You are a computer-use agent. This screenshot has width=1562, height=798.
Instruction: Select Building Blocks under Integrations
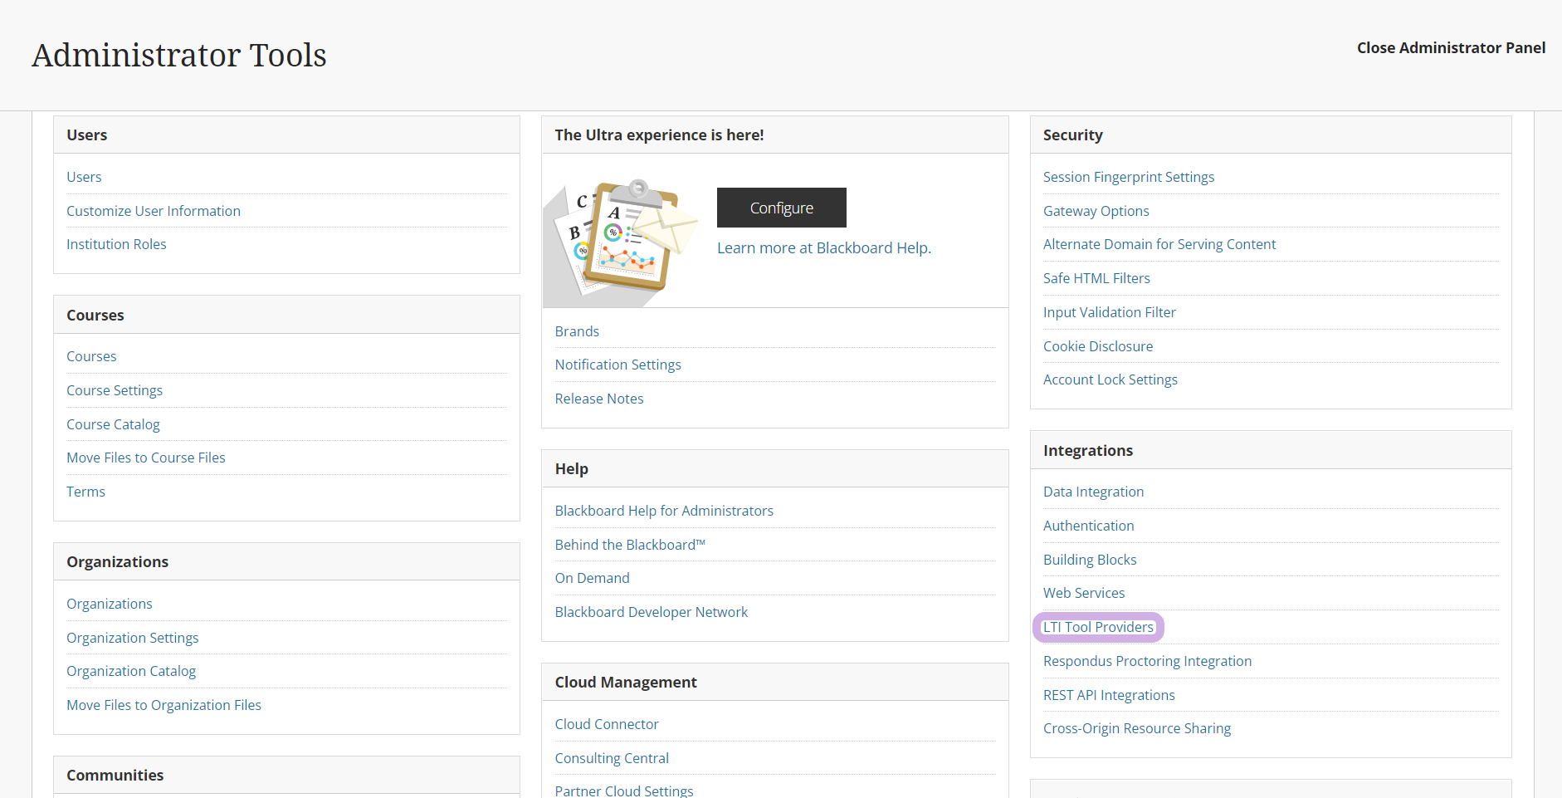click(1090, 560)
